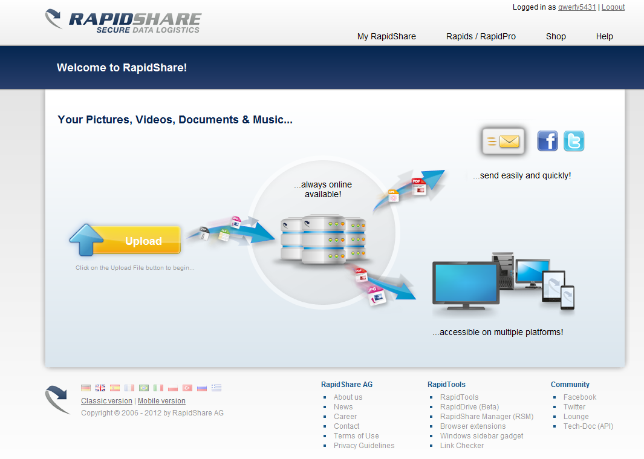Click the yellow Upload button

pos(125,241)
